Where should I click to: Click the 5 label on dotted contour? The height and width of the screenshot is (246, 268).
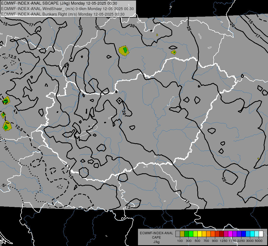pos(4,185)
